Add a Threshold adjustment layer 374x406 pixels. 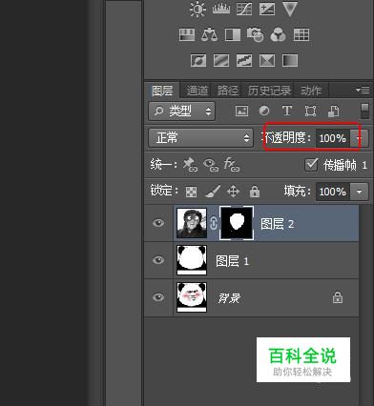coord(244,60)
